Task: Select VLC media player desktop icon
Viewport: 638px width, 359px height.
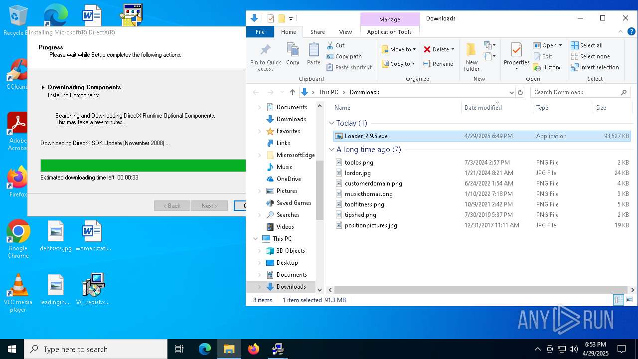Action: (x=18, y=293)
